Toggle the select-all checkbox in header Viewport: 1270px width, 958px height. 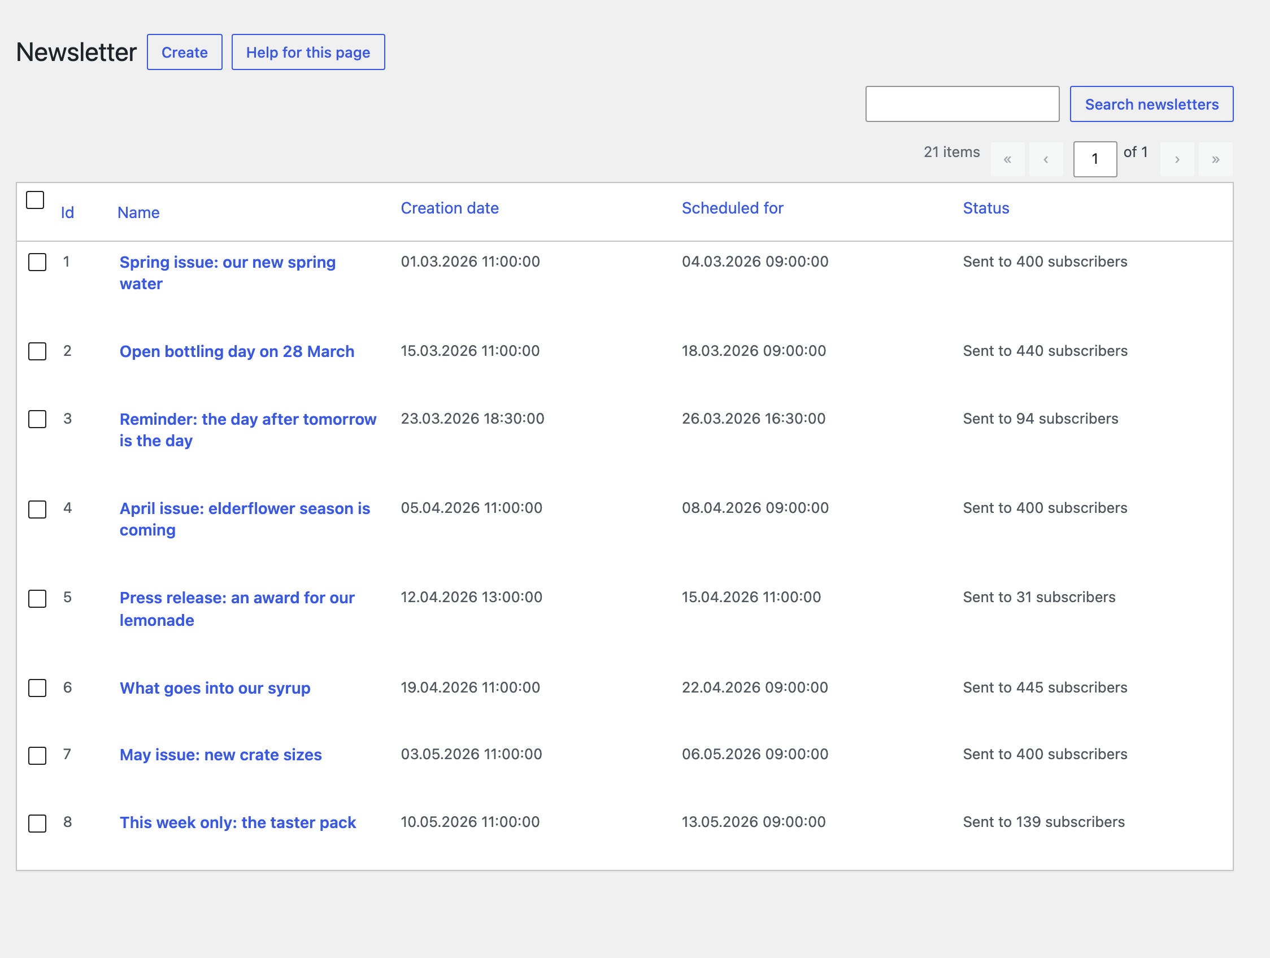35,201
